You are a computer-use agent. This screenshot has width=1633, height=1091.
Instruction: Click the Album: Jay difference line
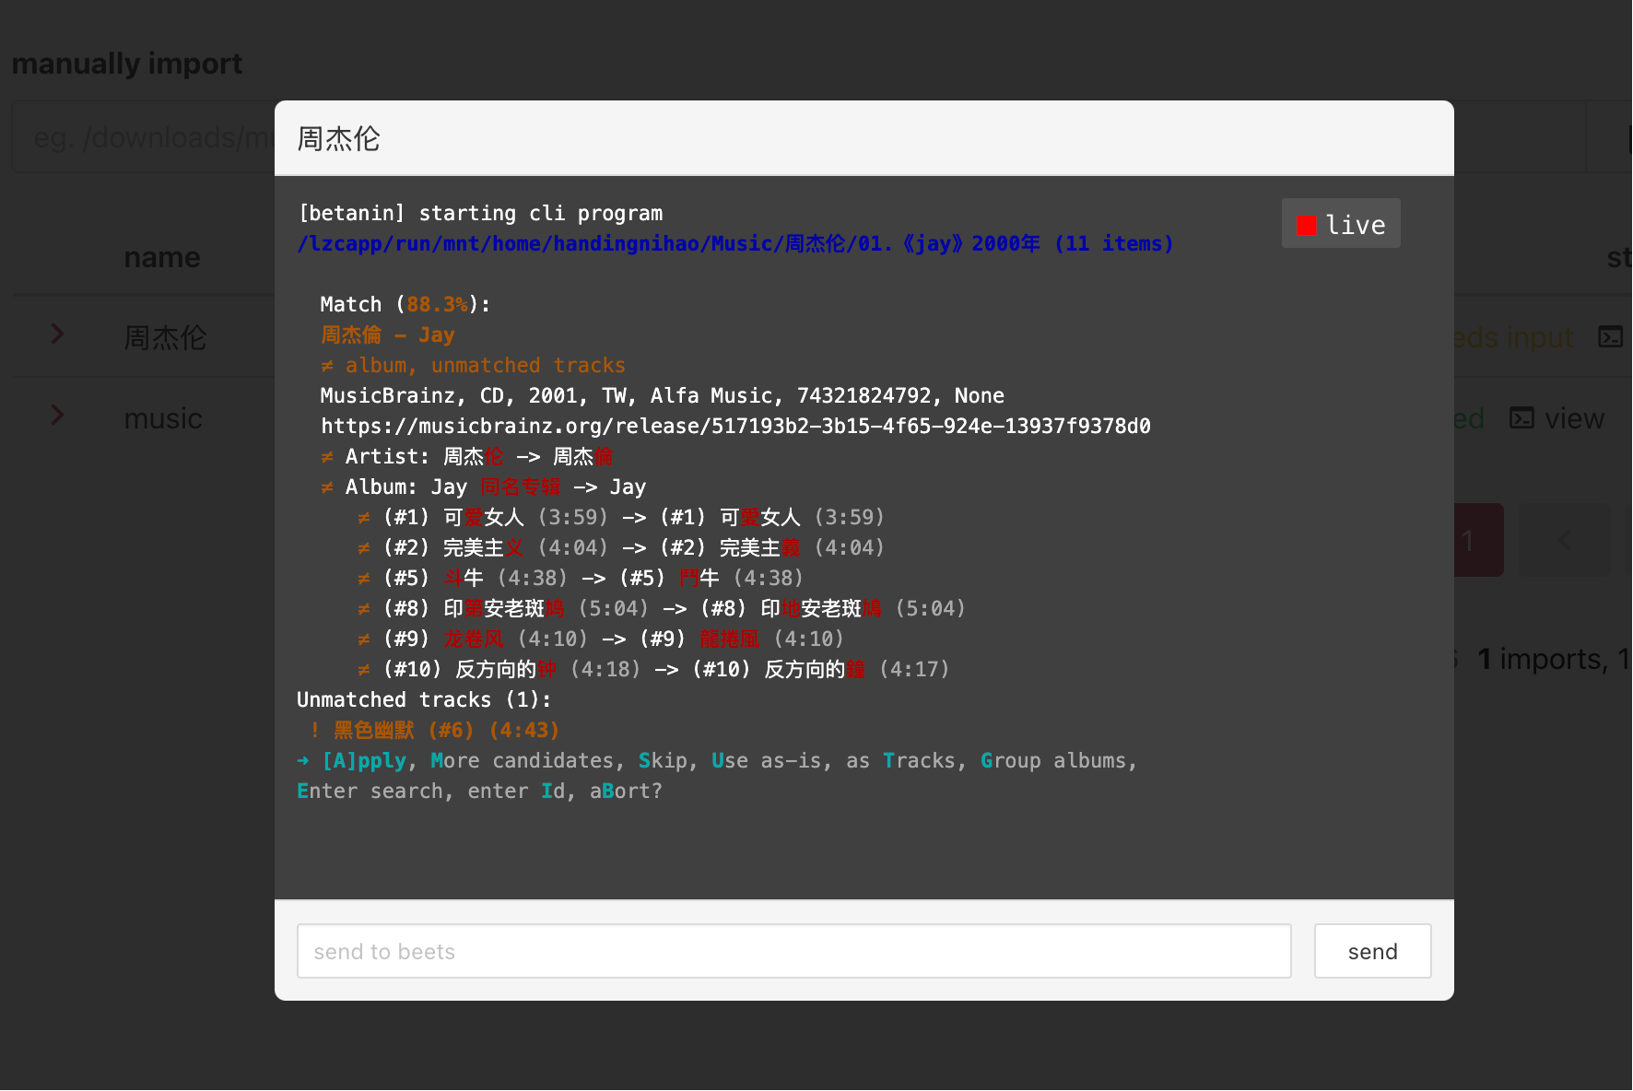483,487
